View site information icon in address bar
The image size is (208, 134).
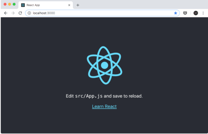pyautogui.click(x=29, y=13)
